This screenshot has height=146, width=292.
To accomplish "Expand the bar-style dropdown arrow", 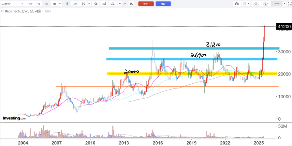I will coord(89,4).
